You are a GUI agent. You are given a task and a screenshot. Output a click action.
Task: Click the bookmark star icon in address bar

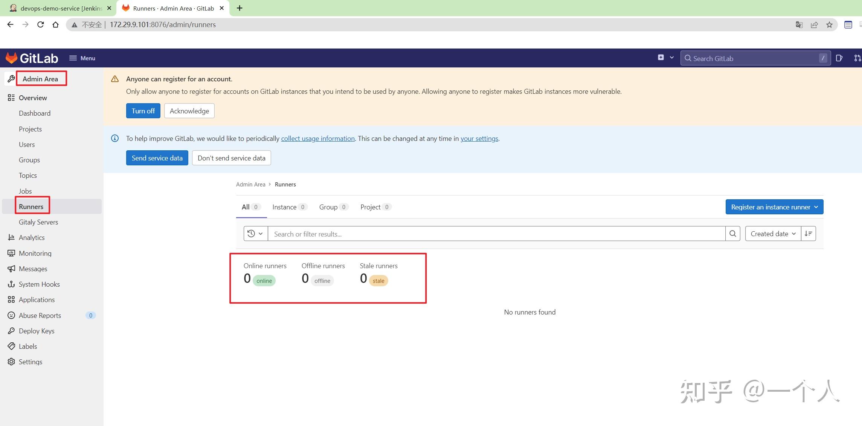coord(829,25)
